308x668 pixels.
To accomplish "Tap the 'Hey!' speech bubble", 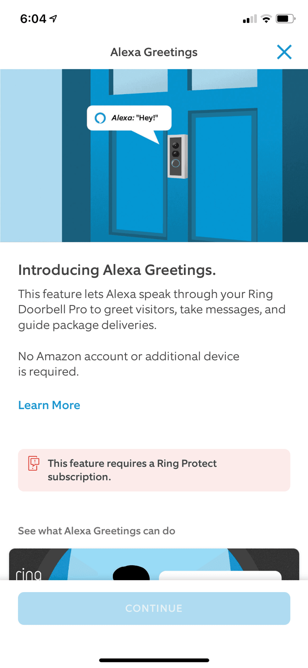I will pyautogui.click(x=129, y=118).
